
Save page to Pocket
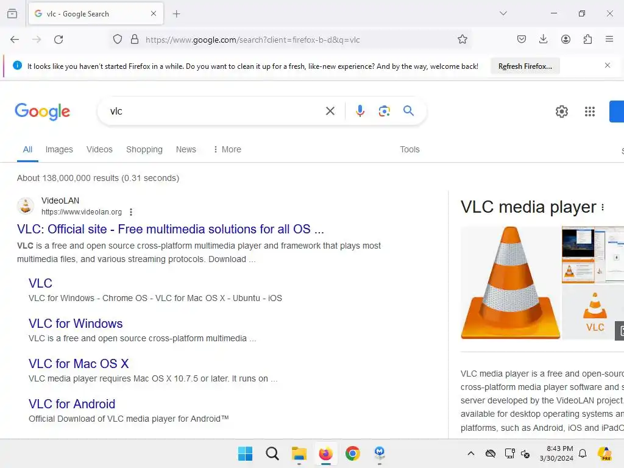pos(522,39)
